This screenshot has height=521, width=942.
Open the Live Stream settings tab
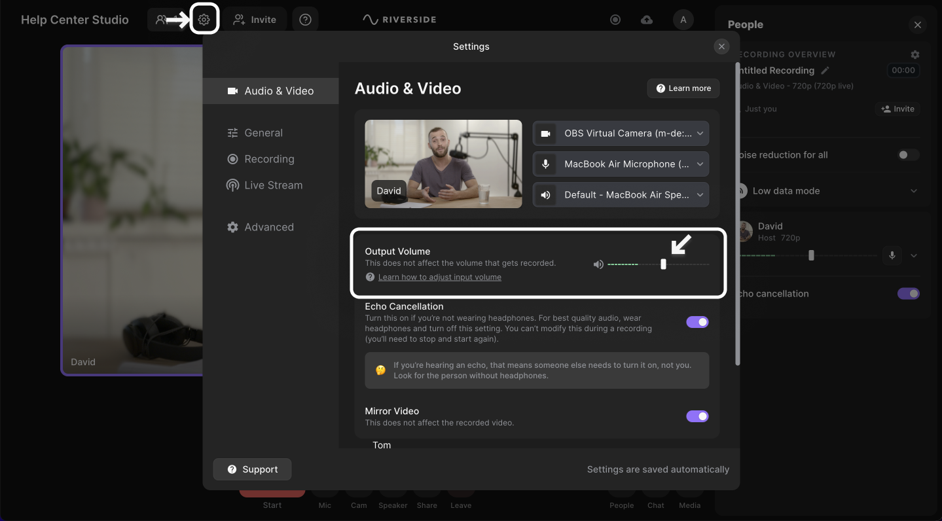click(x=273, y=185)
